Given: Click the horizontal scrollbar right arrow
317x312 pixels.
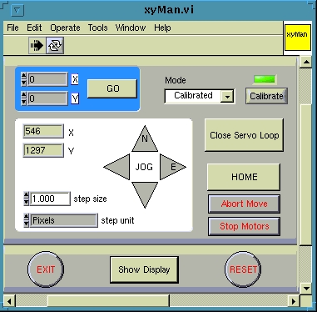Looking at the screenshot, I should (x=294, y=301).
